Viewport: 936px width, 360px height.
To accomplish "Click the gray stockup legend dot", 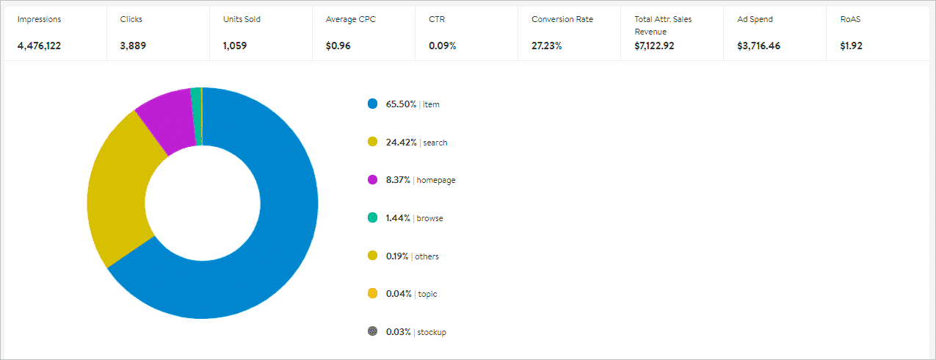I will tap(372, 331).
